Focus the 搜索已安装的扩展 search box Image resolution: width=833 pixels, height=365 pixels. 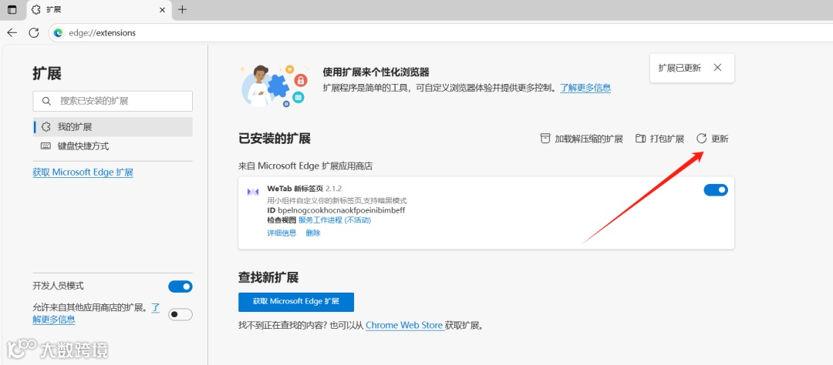(x=113, y=101)
